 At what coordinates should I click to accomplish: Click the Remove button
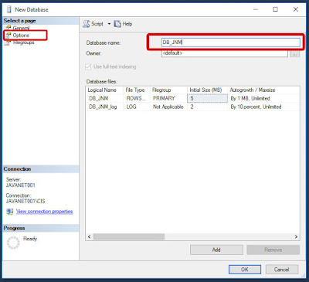(273, 250)
